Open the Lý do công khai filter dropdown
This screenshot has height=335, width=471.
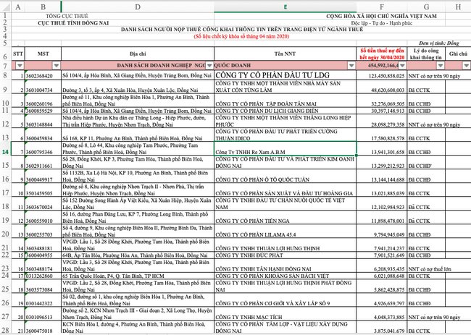(441, 65)
